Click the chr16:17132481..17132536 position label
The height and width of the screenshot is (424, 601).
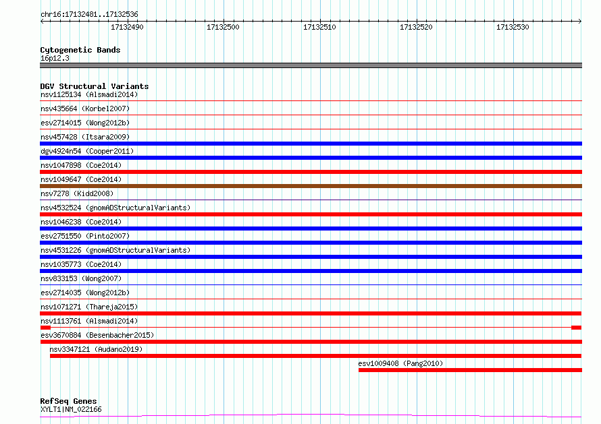point(89,14)
